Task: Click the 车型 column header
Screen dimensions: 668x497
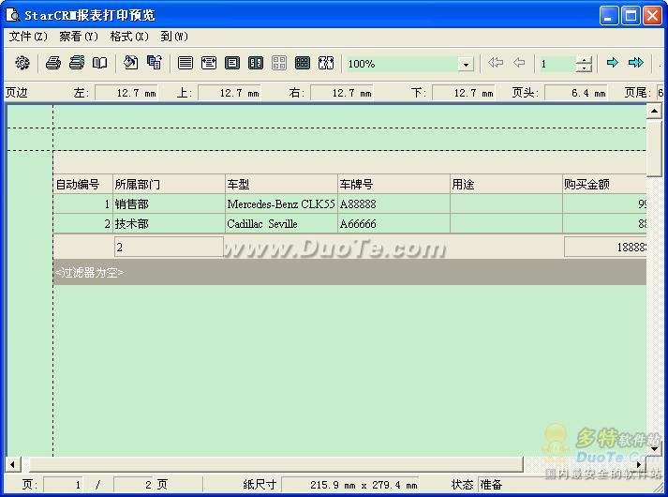Action: (x=282, y=184)
